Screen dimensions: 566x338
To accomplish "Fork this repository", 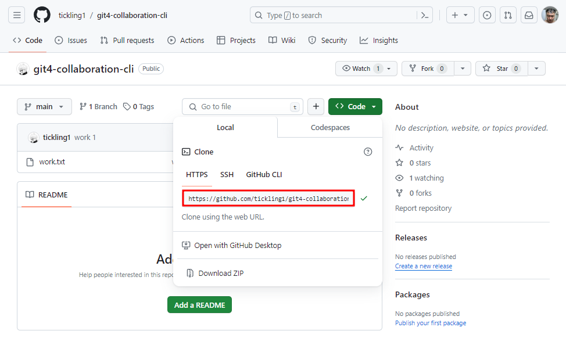I will [428, 69].
